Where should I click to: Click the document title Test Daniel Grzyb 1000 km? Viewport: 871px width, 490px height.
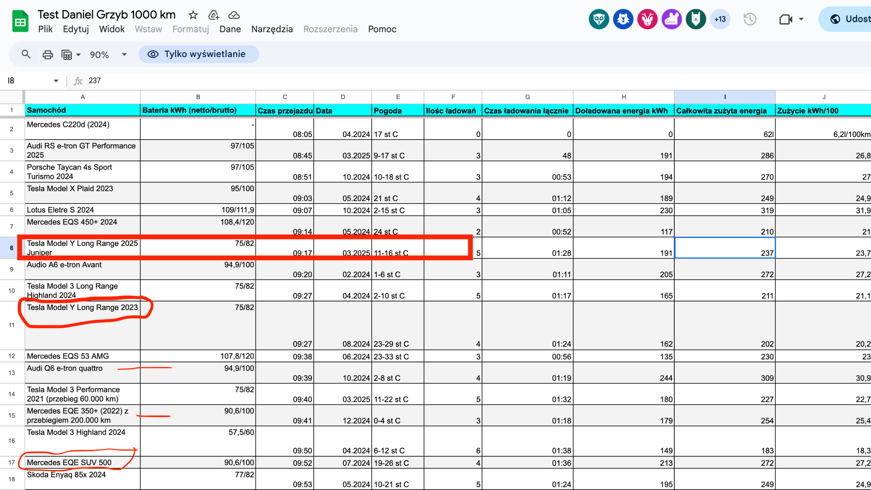point(107,15)
